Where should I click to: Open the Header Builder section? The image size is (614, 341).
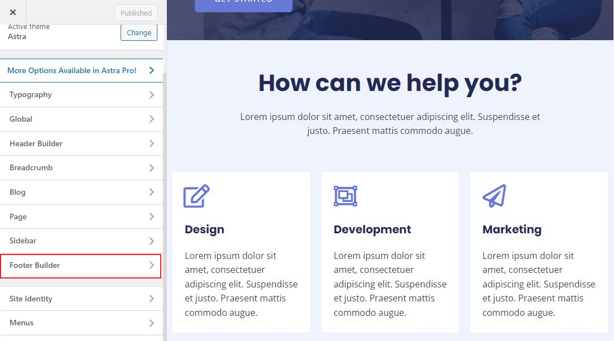click(x=81, y=143)
